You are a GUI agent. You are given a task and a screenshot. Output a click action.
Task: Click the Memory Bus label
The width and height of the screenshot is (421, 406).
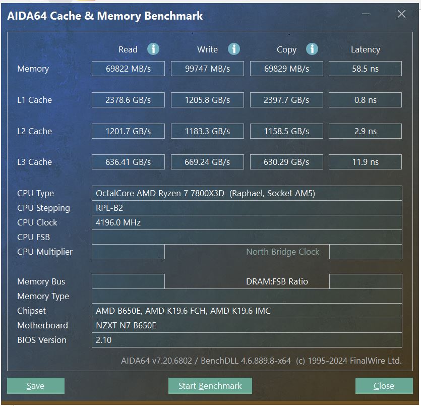click(x=41, y=281)
